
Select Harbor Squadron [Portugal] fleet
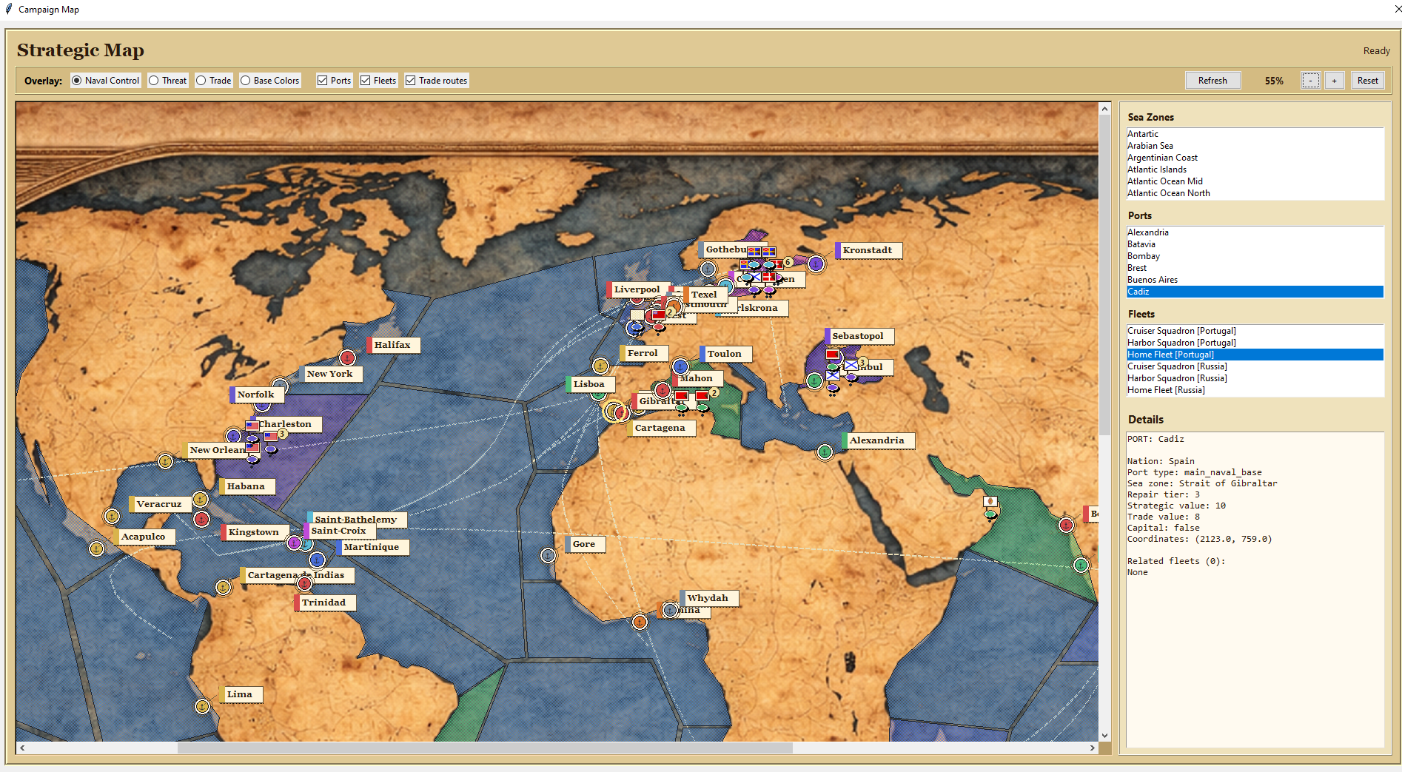tap(1255, 343)
